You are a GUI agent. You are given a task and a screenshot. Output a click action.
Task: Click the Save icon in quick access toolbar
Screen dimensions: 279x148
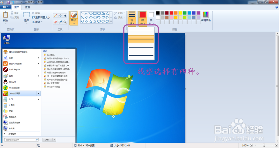point(8,2)
